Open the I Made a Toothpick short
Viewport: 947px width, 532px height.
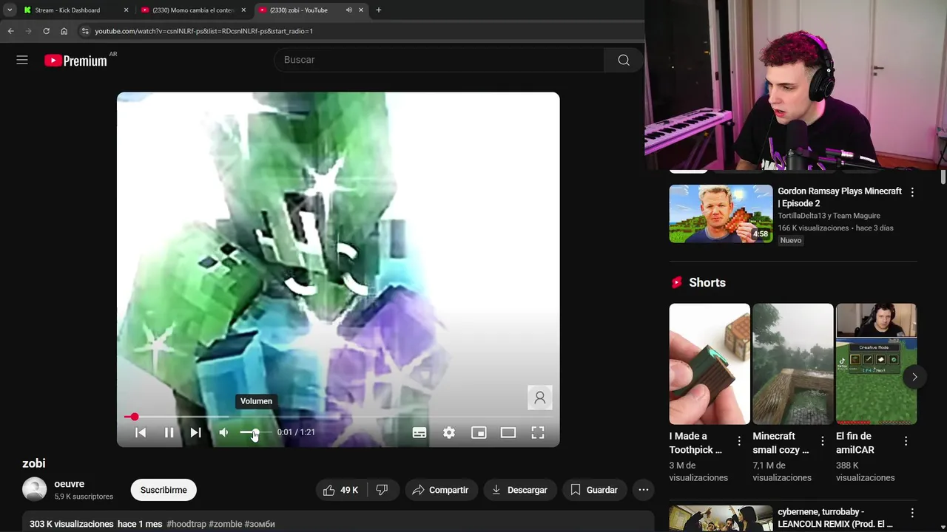710,364
